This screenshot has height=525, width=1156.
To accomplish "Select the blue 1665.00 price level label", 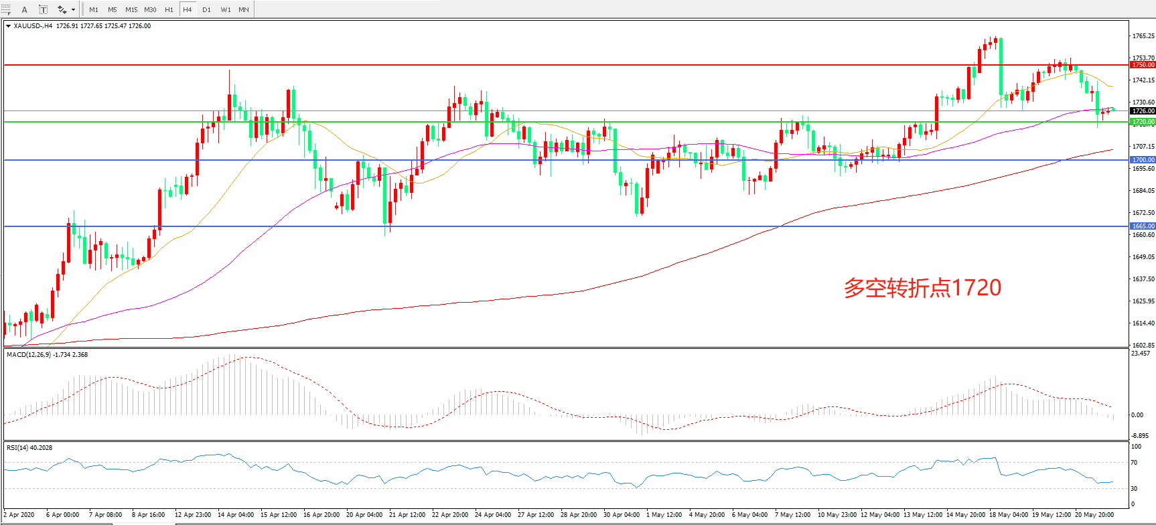I will pos(1143,226).
